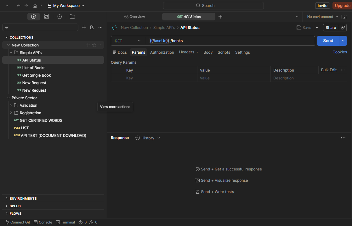
Task: Collapse the Private Sector collection
Action: tap(8, 98)
